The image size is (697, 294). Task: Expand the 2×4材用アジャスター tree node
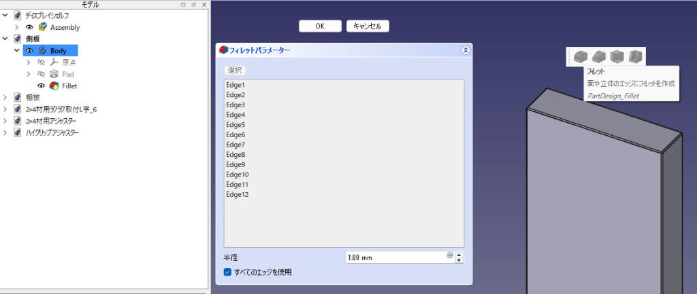click(5, 121)
